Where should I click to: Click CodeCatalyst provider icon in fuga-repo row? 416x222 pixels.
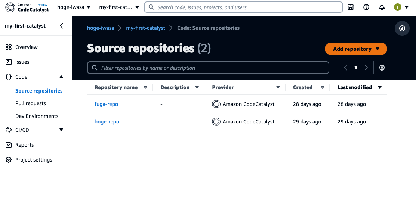click(216, 104)
